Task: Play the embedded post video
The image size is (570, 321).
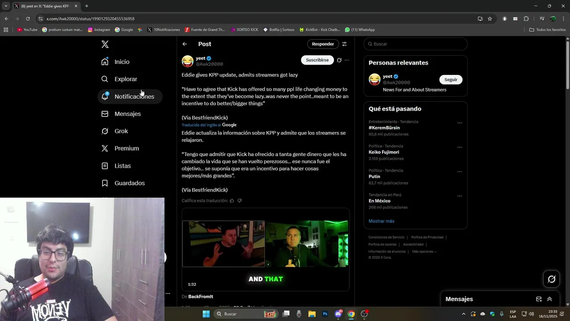Action: 265,250
